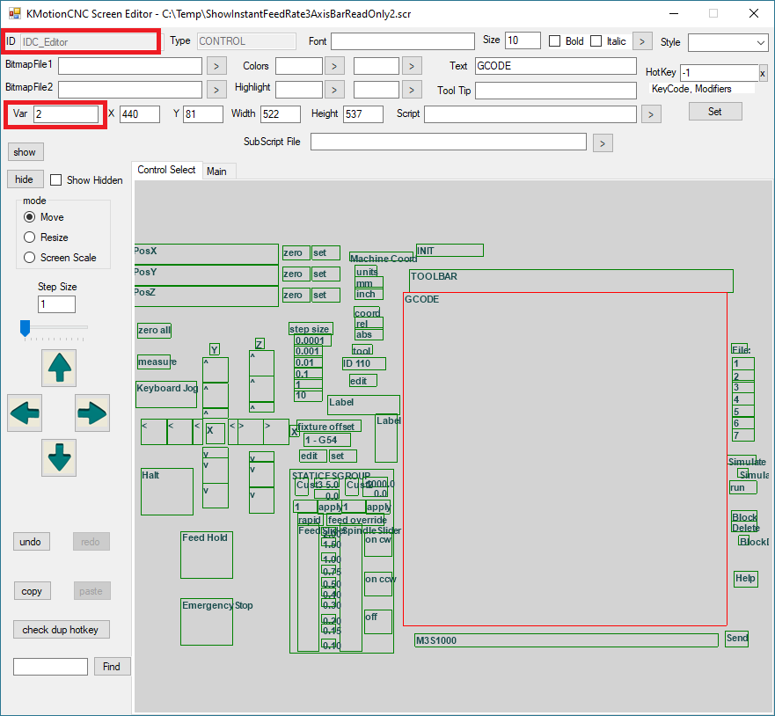This screenshot has height=716, width=775.
Task: Click the Tool Tip input field
Action: 555,91
